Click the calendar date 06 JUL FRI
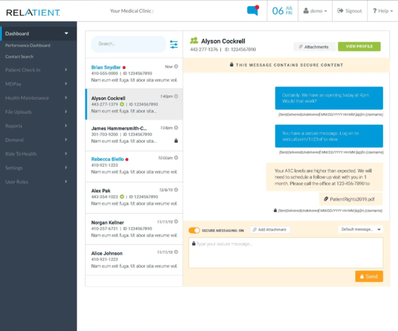The height and width of the screenshot is (331, 398). [x=283, y=11]
